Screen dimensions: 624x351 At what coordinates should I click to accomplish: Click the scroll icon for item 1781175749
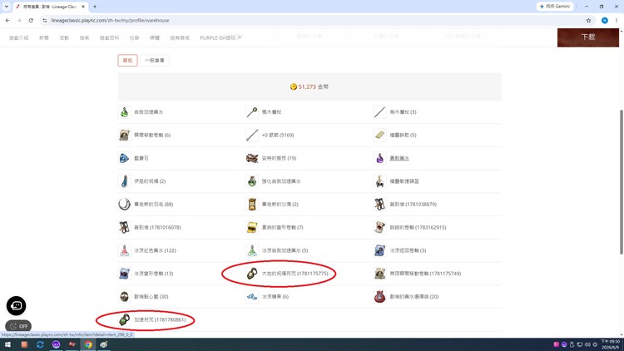pos(379,274)
